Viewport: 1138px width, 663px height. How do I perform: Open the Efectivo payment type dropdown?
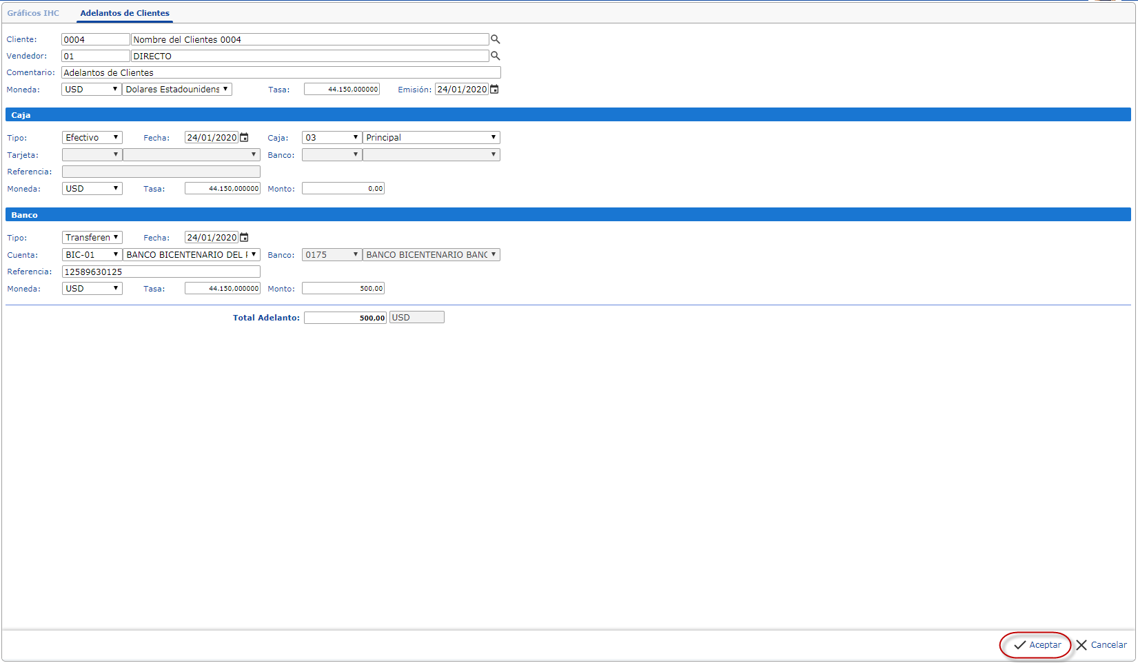tap(92, 137)
